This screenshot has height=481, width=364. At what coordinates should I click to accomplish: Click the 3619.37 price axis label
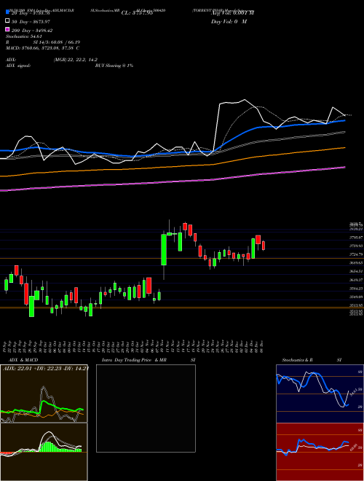(x=356, y=280)
